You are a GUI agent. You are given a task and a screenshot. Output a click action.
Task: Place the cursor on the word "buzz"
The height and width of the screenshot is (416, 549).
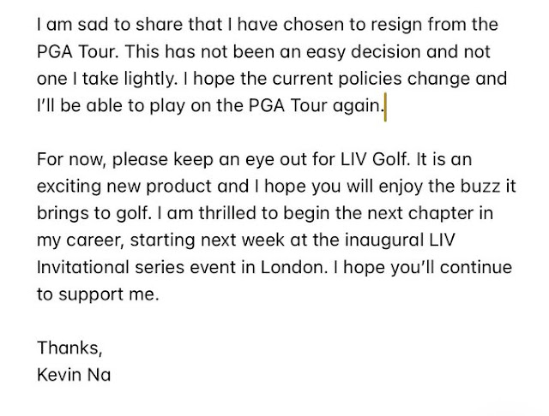click(x=480, y=186)
